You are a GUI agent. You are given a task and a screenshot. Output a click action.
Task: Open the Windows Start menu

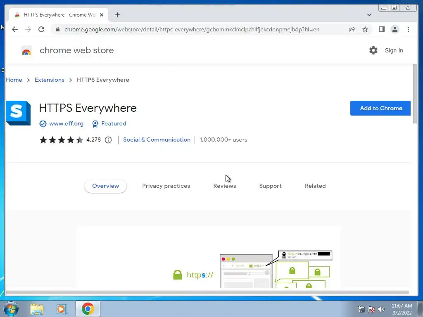[x=11, y=309]
